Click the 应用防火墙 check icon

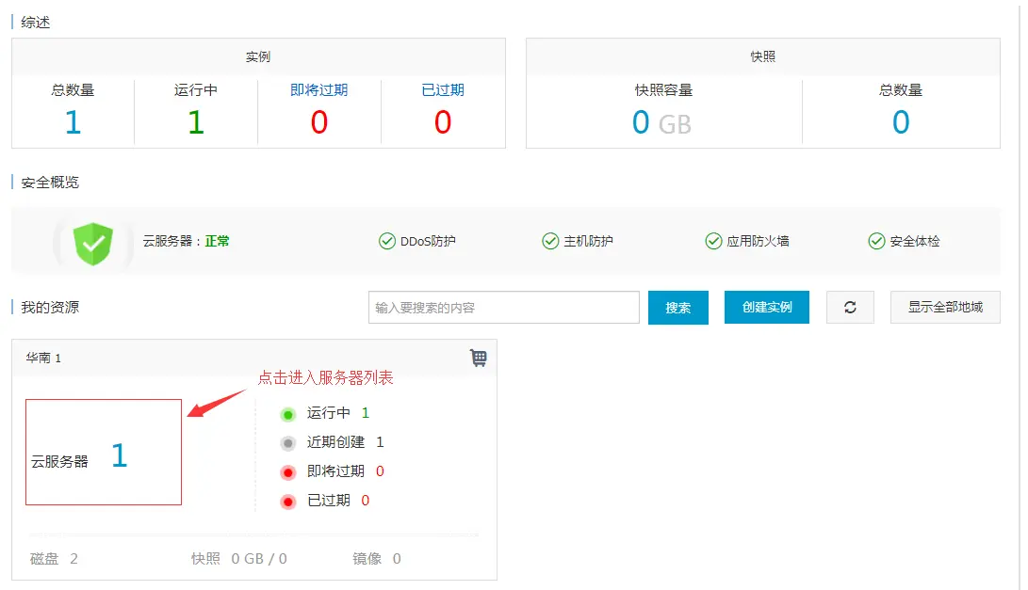713,242
